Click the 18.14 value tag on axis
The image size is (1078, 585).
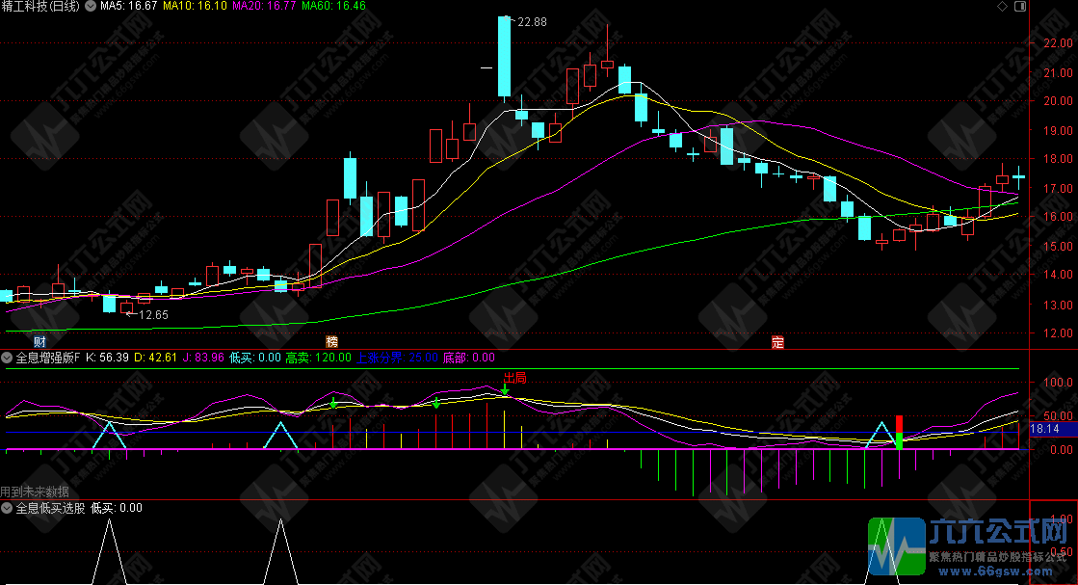tap(1045, 428)
